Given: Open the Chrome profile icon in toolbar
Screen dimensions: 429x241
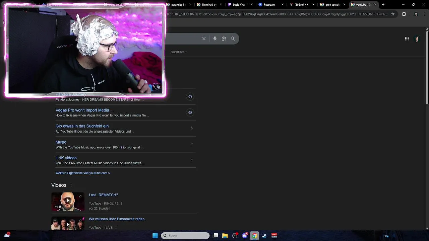Looking at the screenshot, I should [x=416, y=14].
